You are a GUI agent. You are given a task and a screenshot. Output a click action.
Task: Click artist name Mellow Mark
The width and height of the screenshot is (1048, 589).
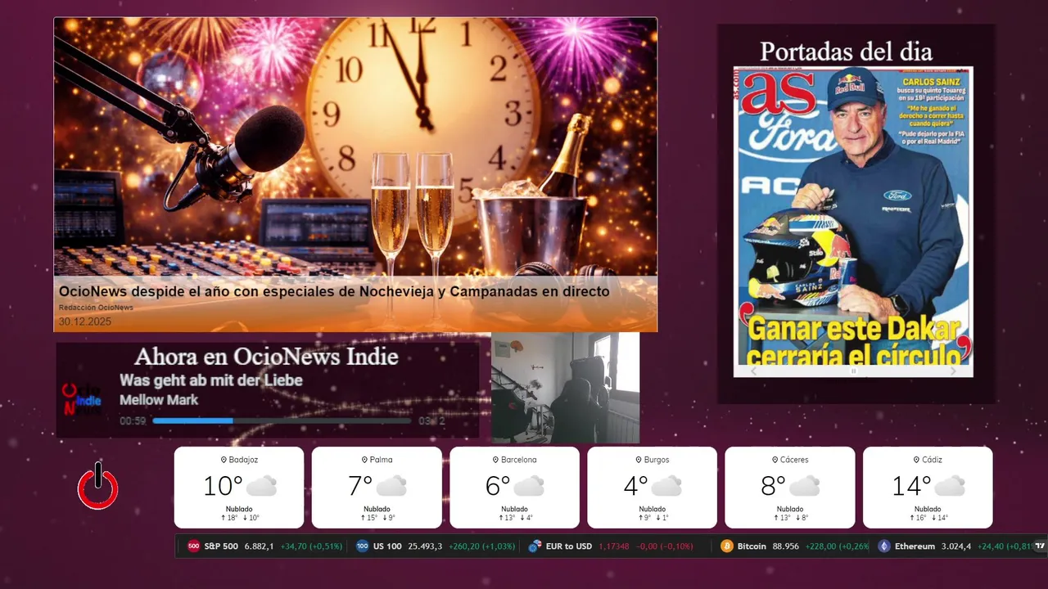point(159,400)
